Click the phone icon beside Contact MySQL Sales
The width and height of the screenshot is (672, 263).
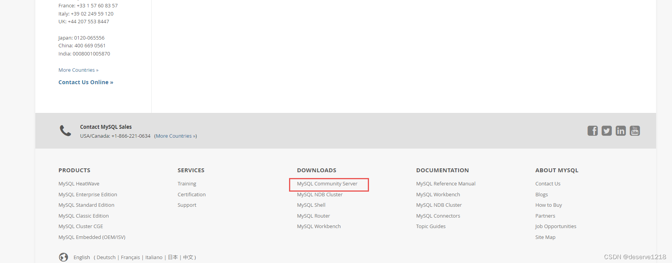pos(65,131)
